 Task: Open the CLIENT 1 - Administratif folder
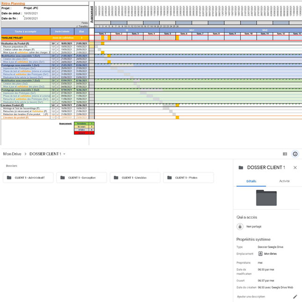pos(29,178)
